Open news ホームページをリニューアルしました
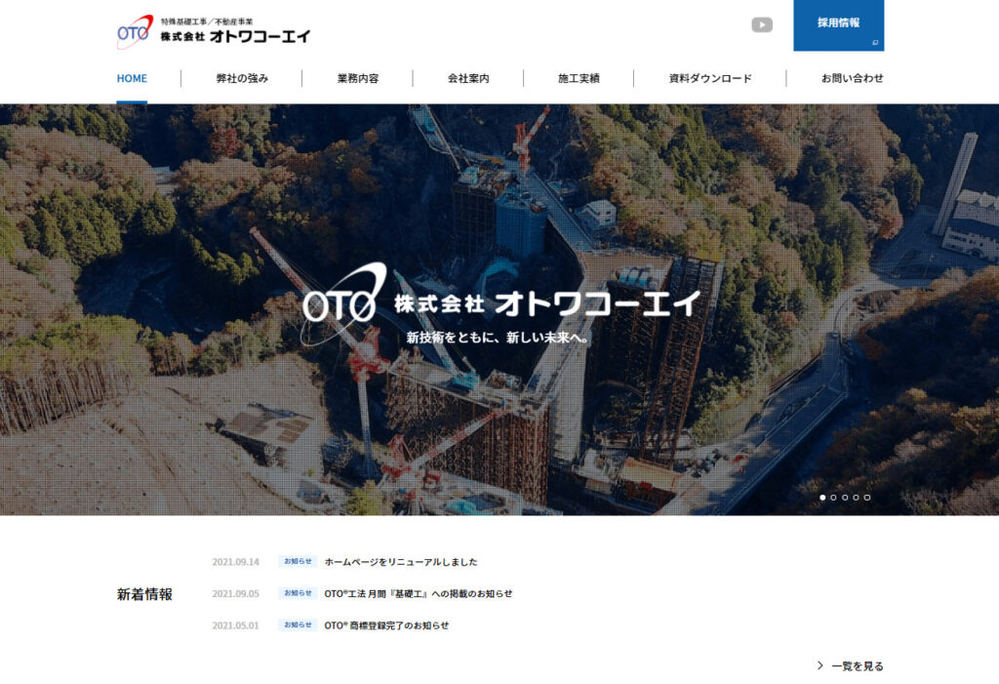 [x=401, y=562]
